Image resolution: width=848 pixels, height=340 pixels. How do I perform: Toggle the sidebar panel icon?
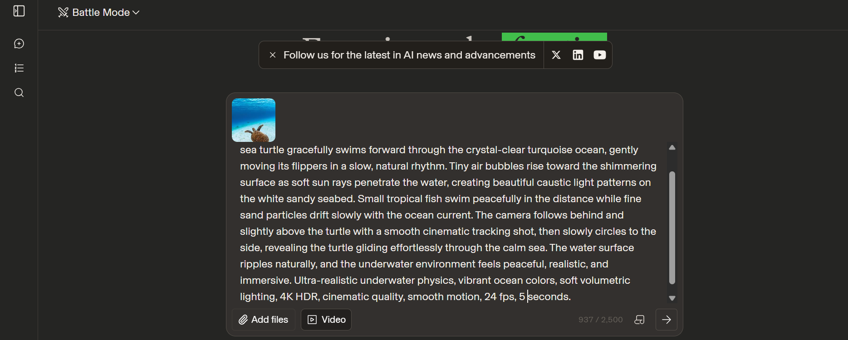pyautogui.click(x=19, y=11)
